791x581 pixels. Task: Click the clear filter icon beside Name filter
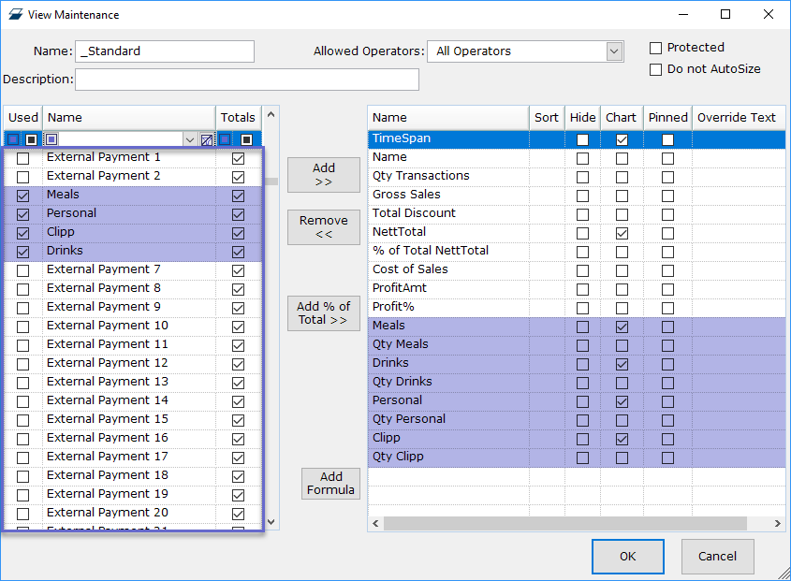[x=207, y=139]
